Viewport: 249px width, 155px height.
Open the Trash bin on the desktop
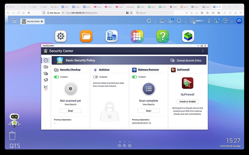click(x=12, y=136)
